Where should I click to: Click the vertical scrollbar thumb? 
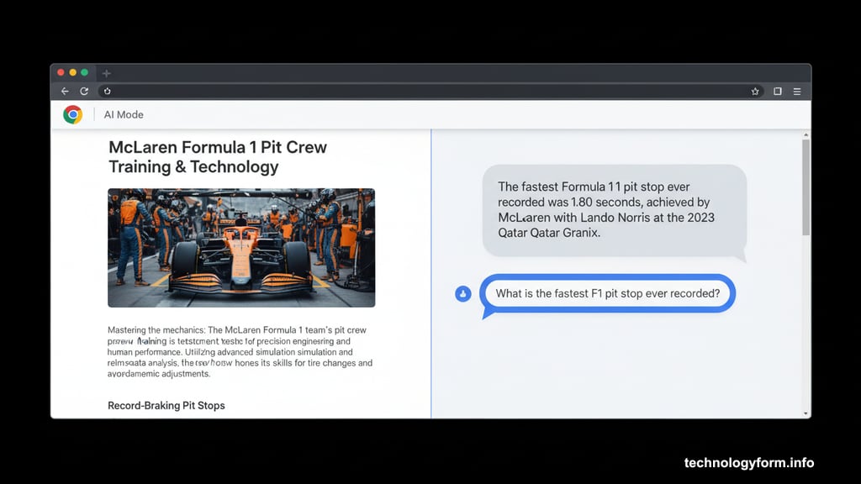806,187
